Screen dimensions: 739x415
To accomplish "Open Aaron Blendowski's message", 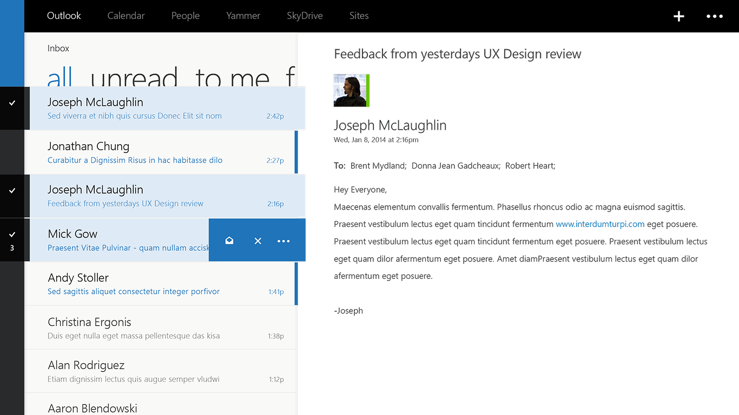I will pyautogui.click(x=161, y=404).
